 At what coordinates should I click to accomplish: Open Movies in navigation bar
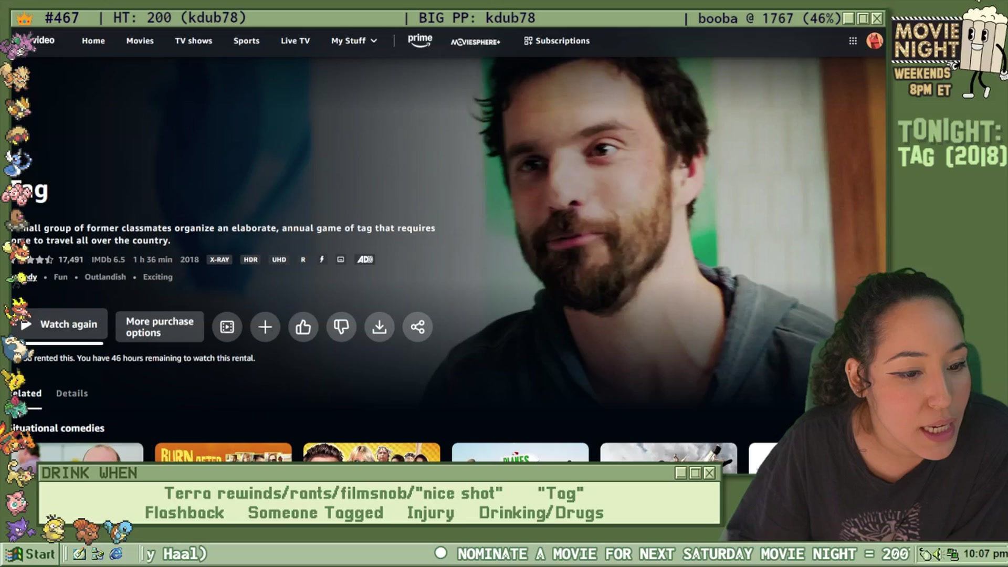140,41
